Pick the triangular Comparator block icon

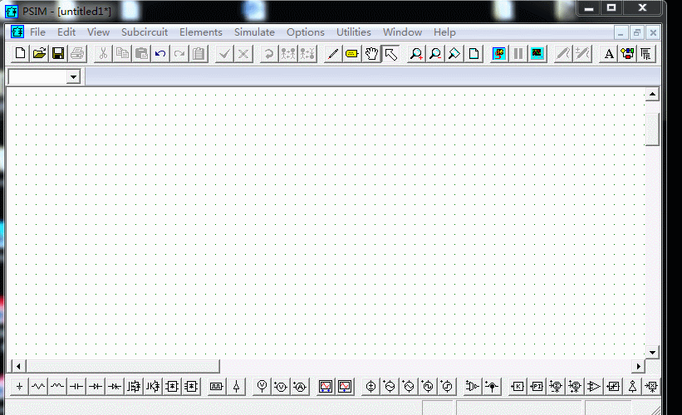click(x=594, y=386)
